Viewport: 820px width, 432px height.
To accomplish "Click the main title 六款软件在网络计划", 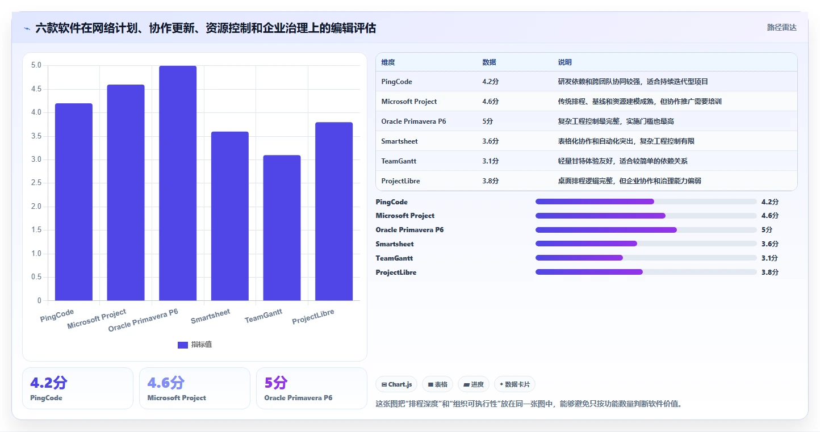I will click(206, 28).
